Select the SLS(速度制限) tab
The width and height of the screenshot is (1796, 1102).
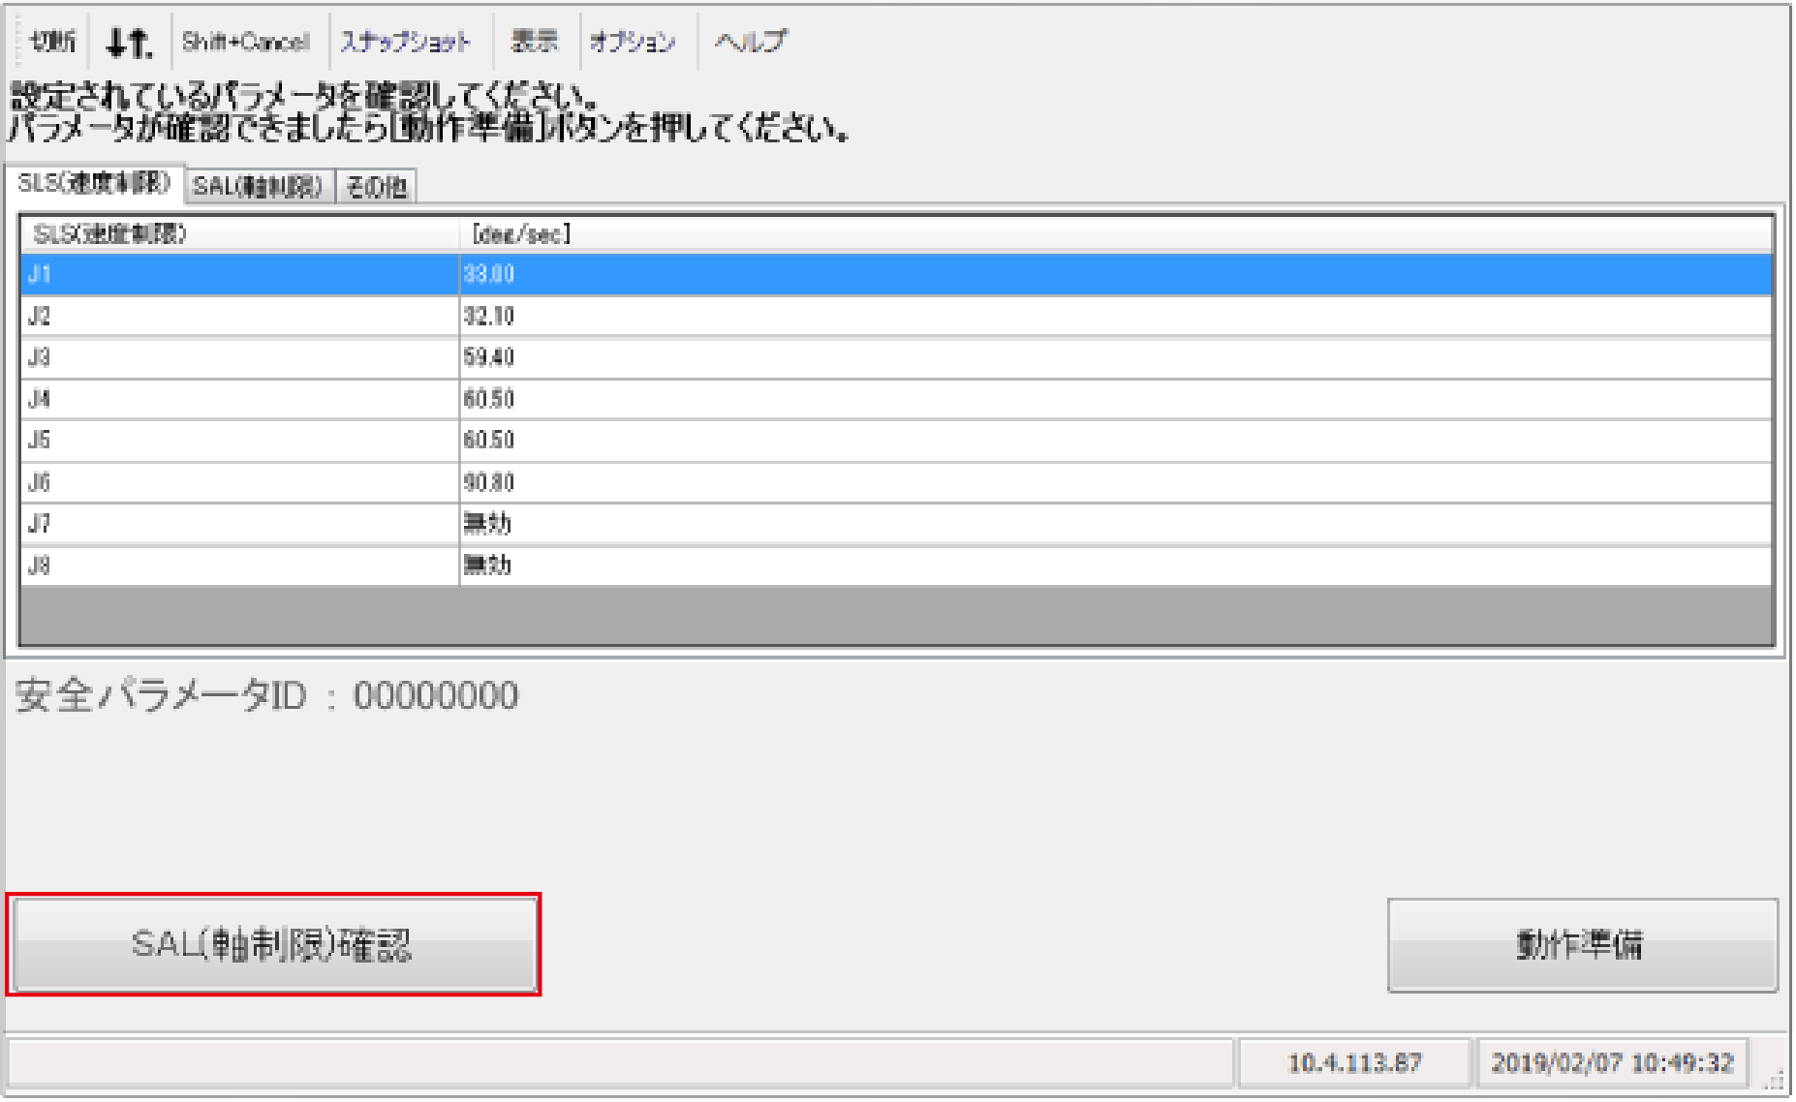pyautogui.click(x=94, y=183)
